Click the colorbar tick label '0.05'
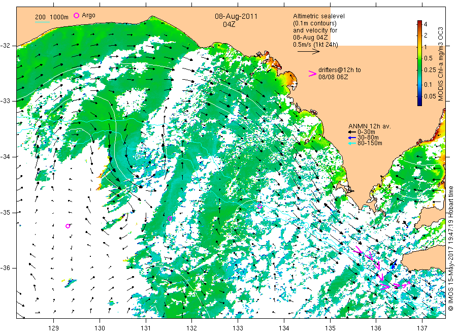This screenshot has height=335, width=457. click(x=430, y=96)
